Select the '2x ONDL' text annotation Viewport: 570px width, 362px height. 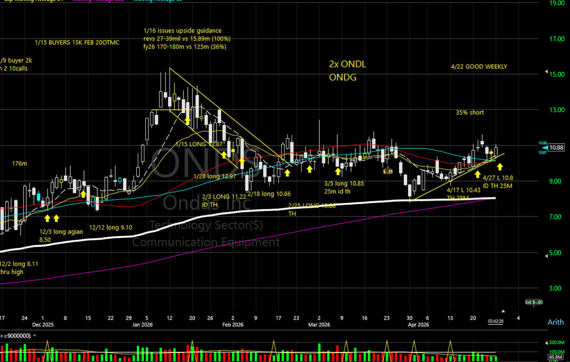348,64
